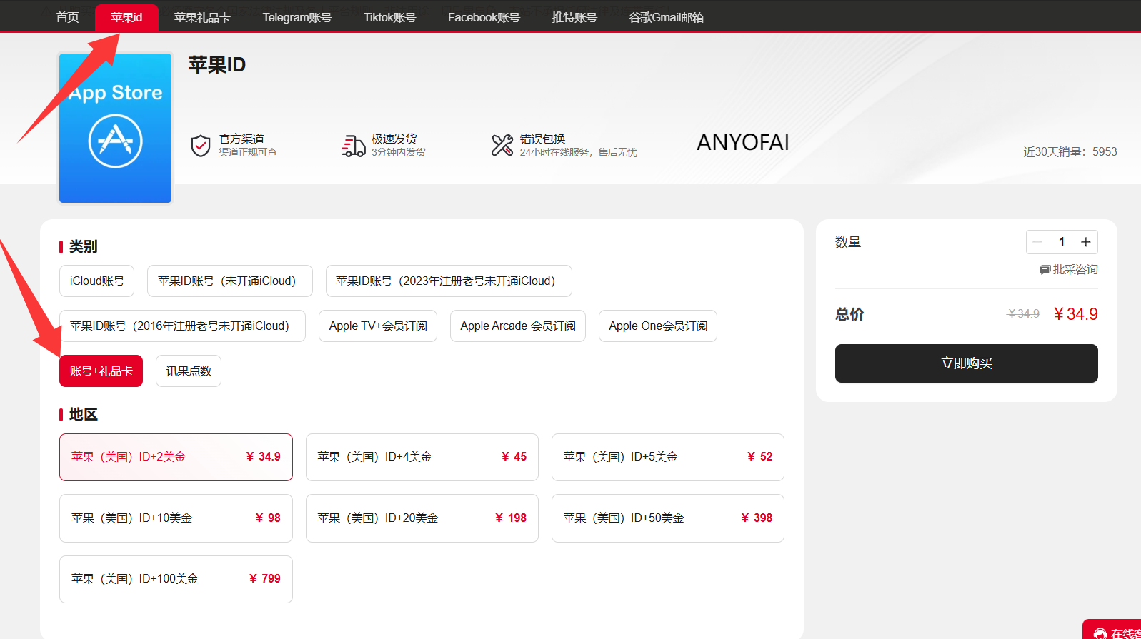Click the 苹果ID product title
The width and height of the screenshot is (1141, 639).
(x=216, y=65)
